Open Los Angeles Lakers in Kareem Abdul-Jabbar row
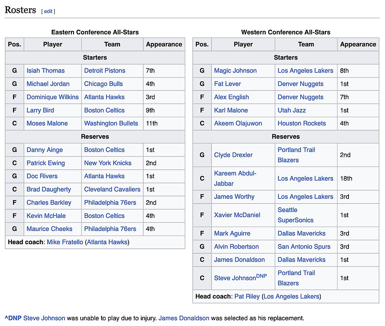The width and height of the screenshot is (385, 326). [x=305, y=178]
